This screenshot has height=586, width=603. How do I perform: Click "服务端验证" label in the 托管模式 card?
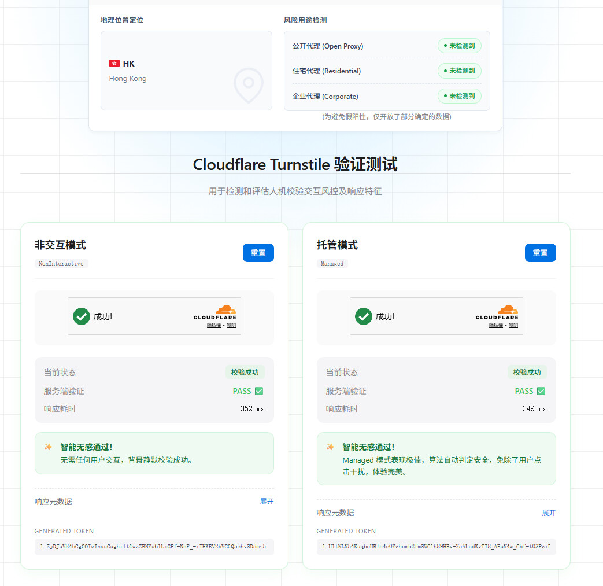(346, 391)
